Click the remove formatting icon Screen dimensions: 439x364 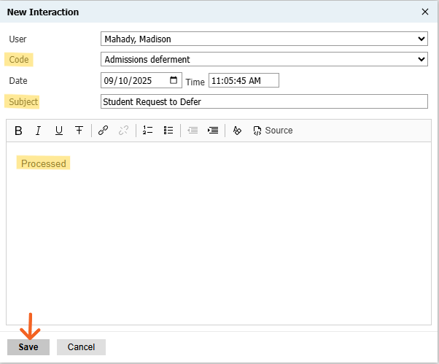click(x=237, y=131)
